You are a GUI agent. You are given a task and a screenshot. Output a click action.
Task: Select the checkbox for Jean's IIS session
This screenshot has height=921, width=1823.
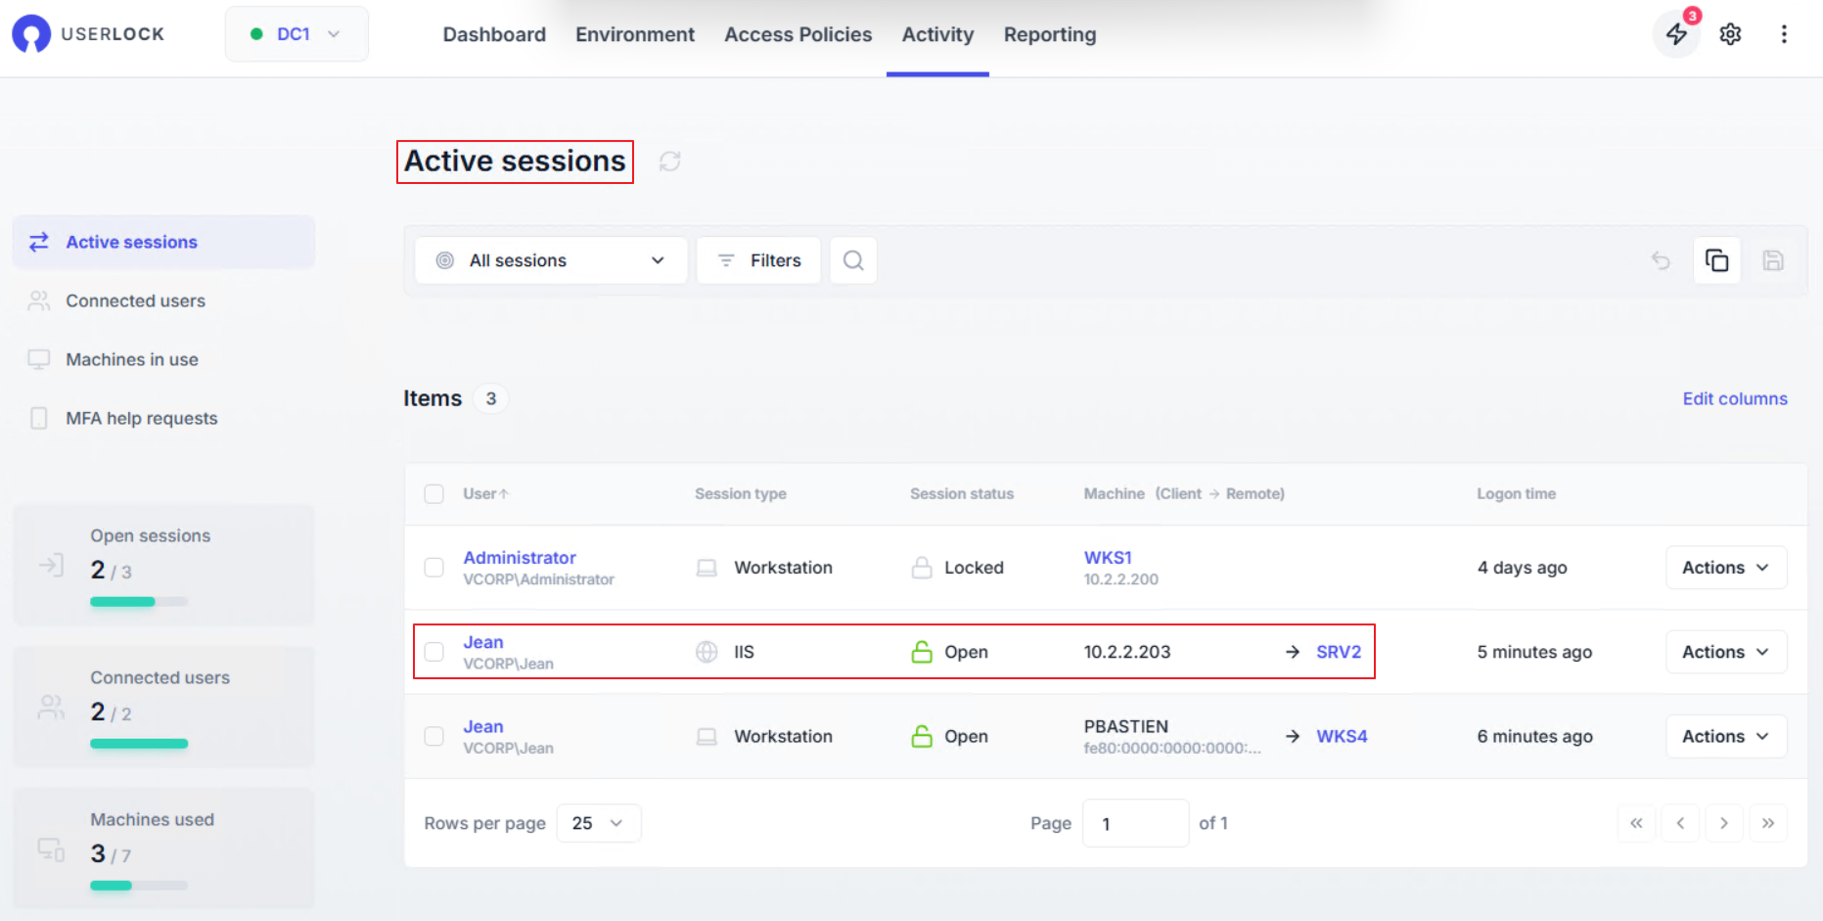433,652
